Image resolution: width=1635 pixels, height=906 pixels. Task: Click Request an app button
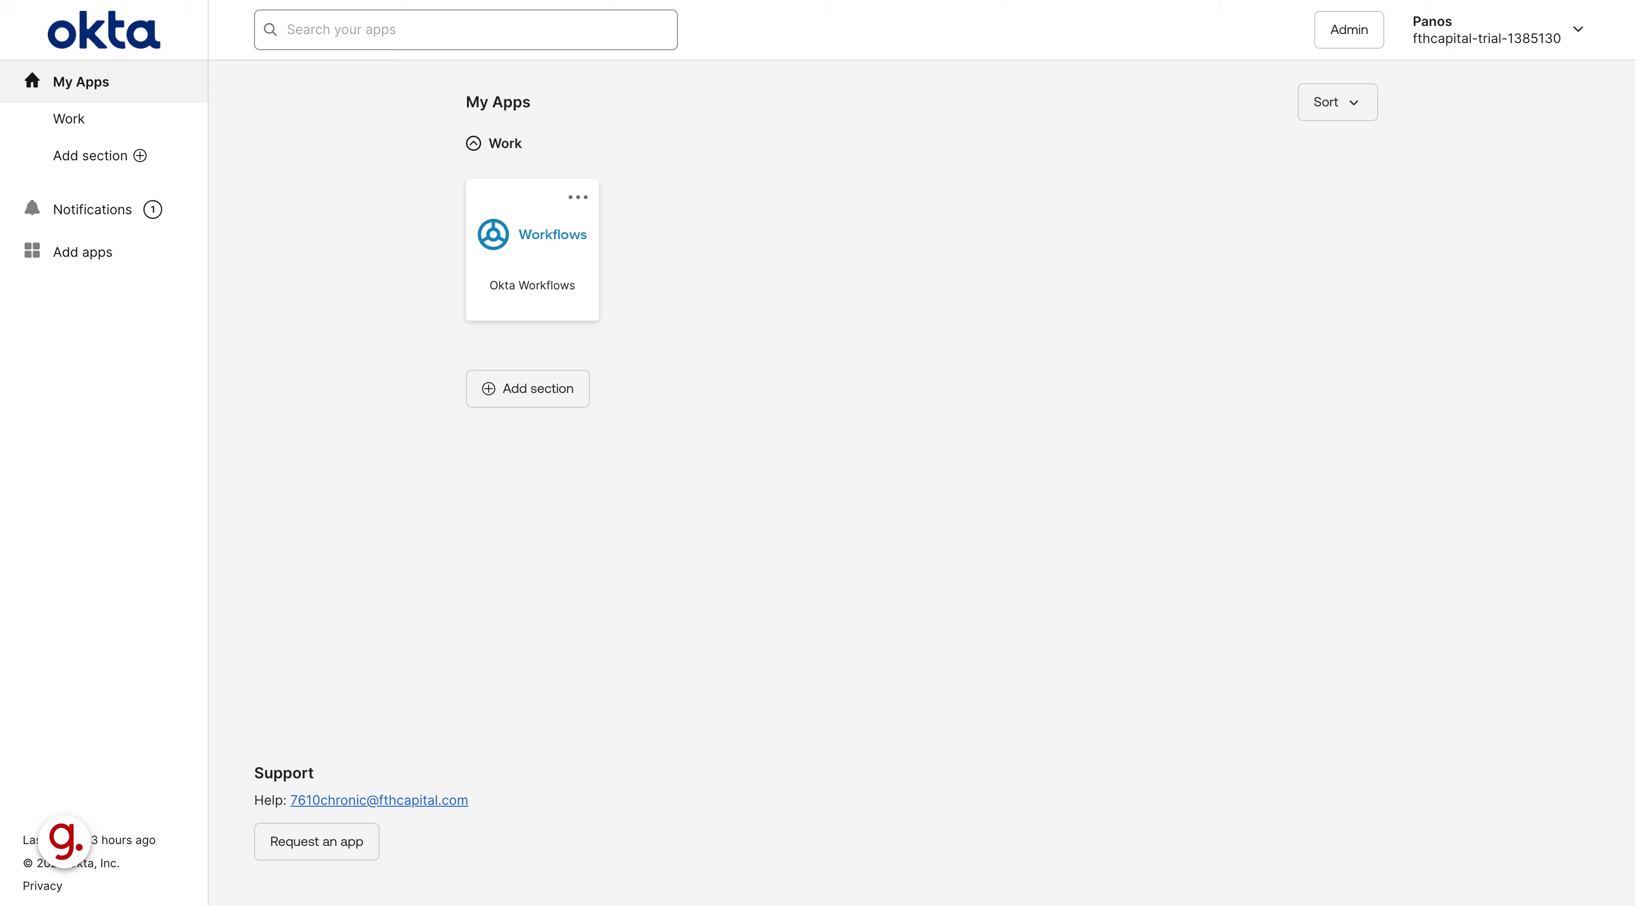point(316,842)
